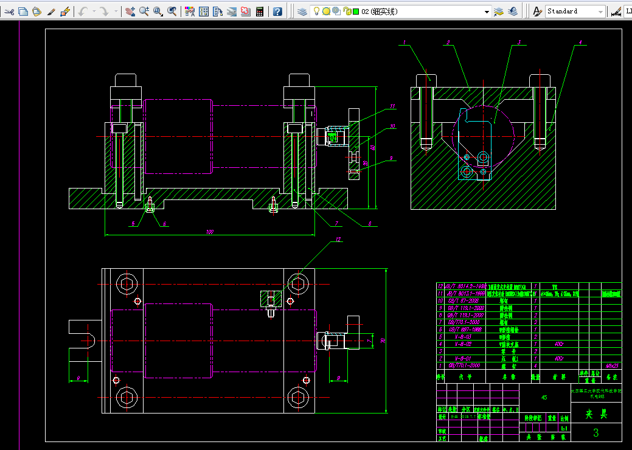Open the Text Style manager icon
The image size is (632, 450).
[x=537, y=12]
